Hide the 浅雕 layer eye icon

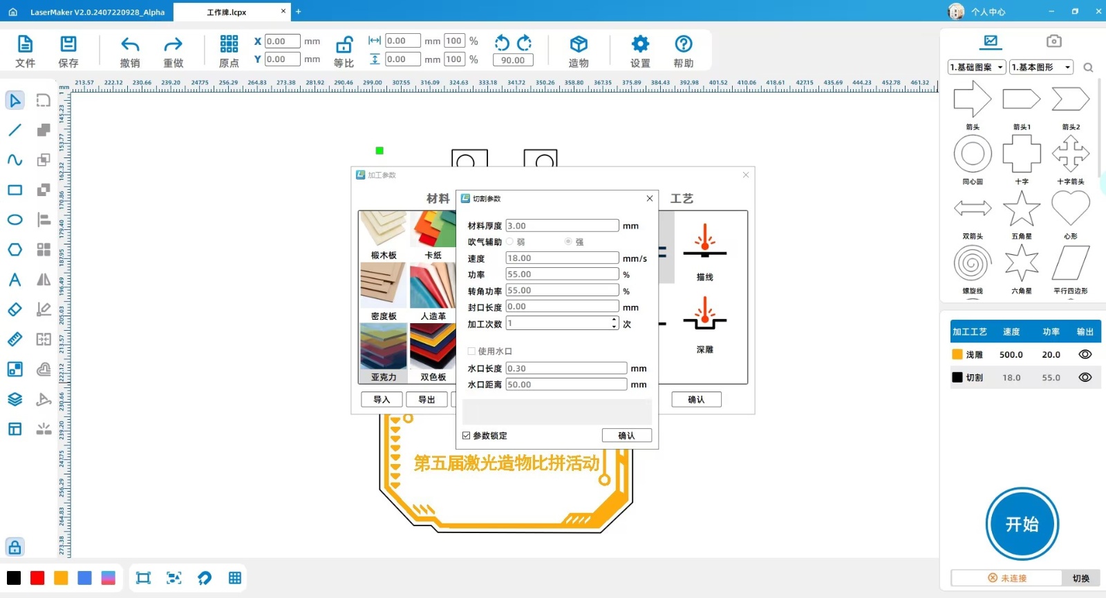click(x=1085, y=354)
